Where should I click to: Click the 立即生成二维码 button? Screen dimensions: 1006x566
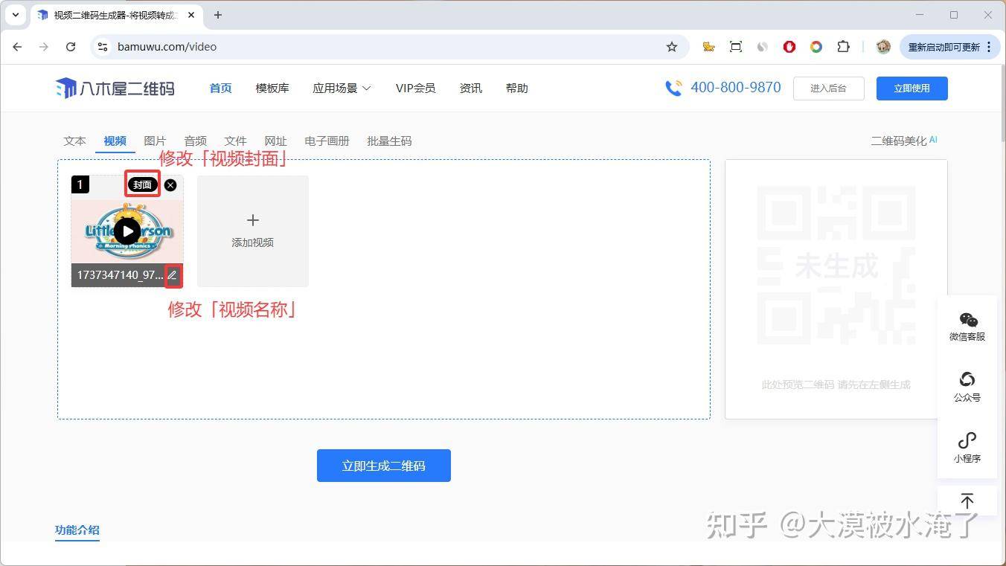pyautogui.click(x=384, y=466)
